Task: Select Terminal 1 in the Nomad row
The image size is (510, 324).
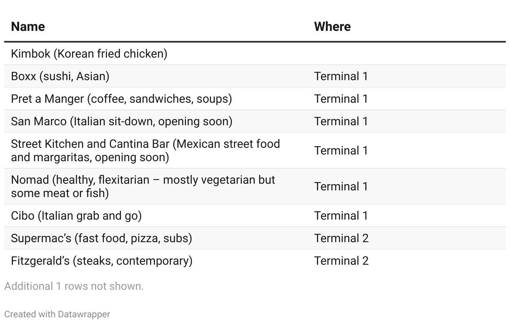Action: (x=341, y=186)
